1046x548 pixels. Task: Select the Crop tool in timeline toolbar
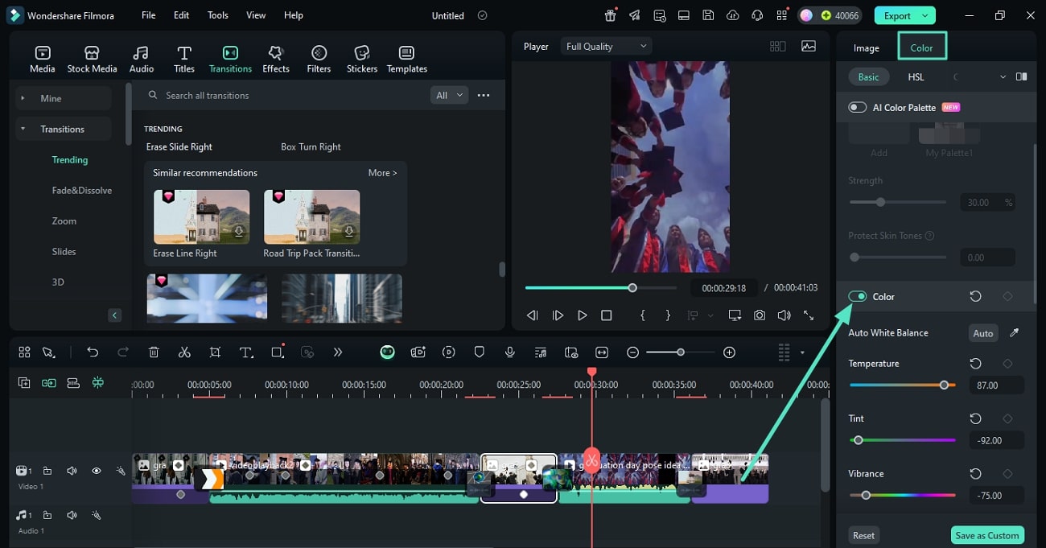(x=215, y=352)
